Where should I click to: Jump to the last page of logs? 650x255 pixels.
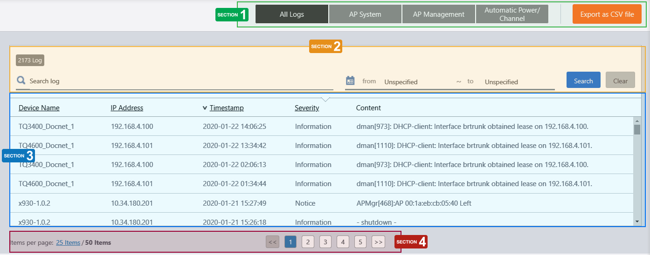point(378,242)
